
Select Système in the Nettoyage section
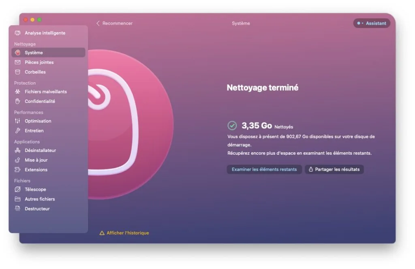[x=32, y=52]
